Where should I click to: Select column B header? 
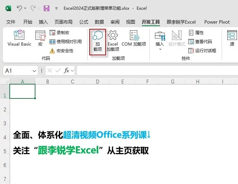[48, 82]
